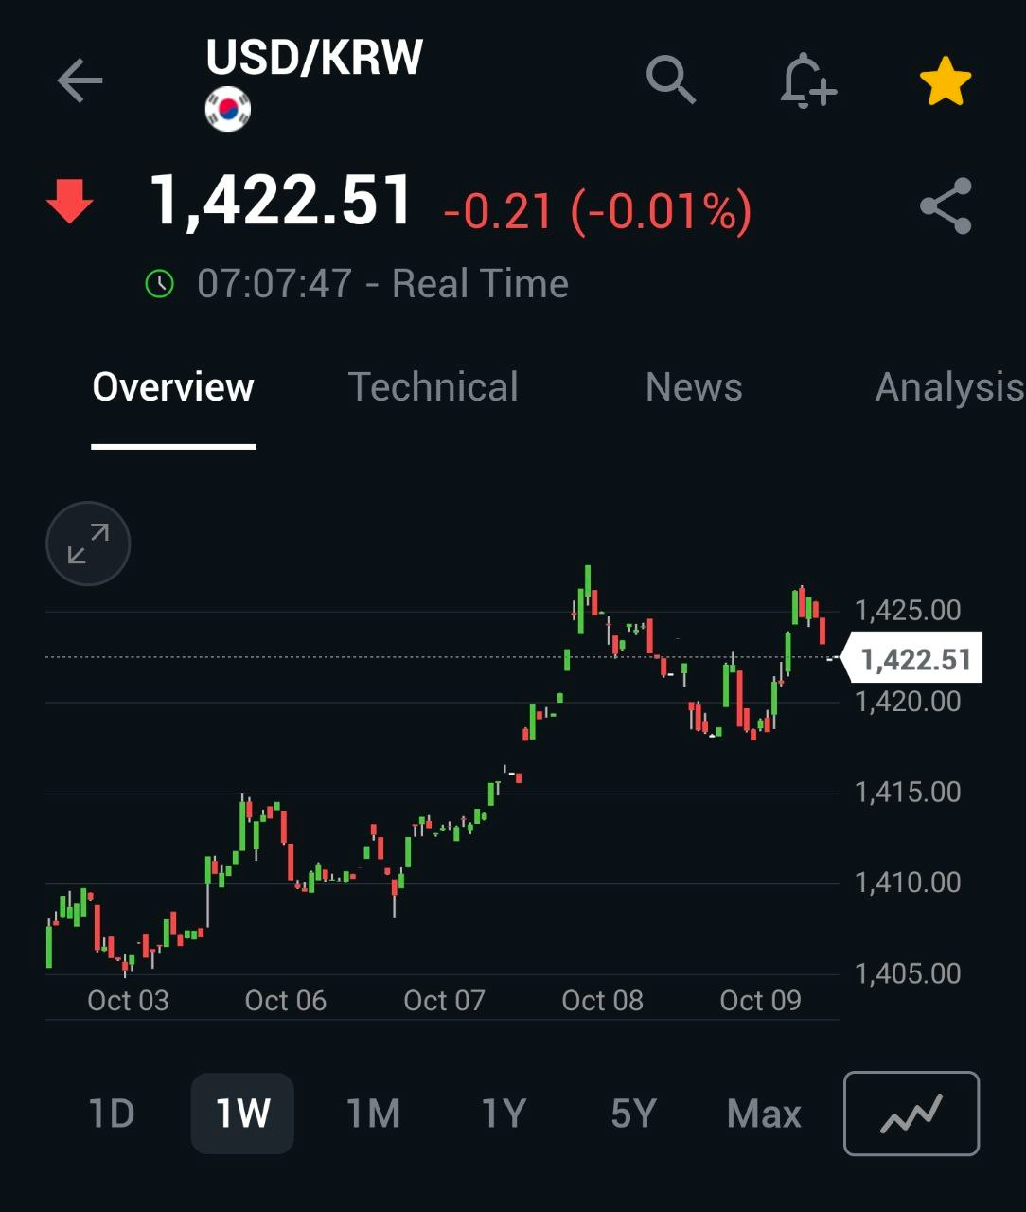Image resolution: width=1026 pixels, height=1212 pixels.
Task: Tap the Oct 07 date label
Action: tap(444, 1001)
